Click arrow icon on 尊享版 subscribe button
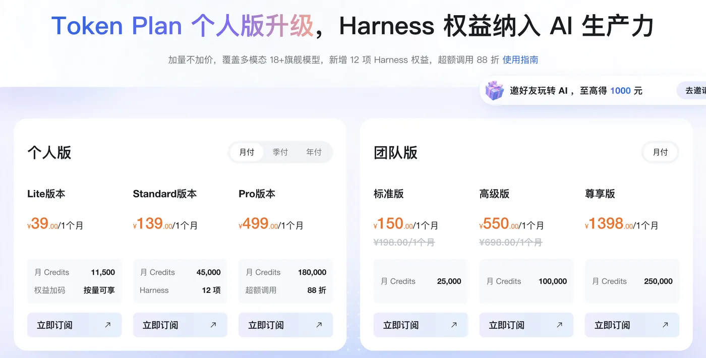Viewport: 706px width, 358px height. tap(665, 325)
